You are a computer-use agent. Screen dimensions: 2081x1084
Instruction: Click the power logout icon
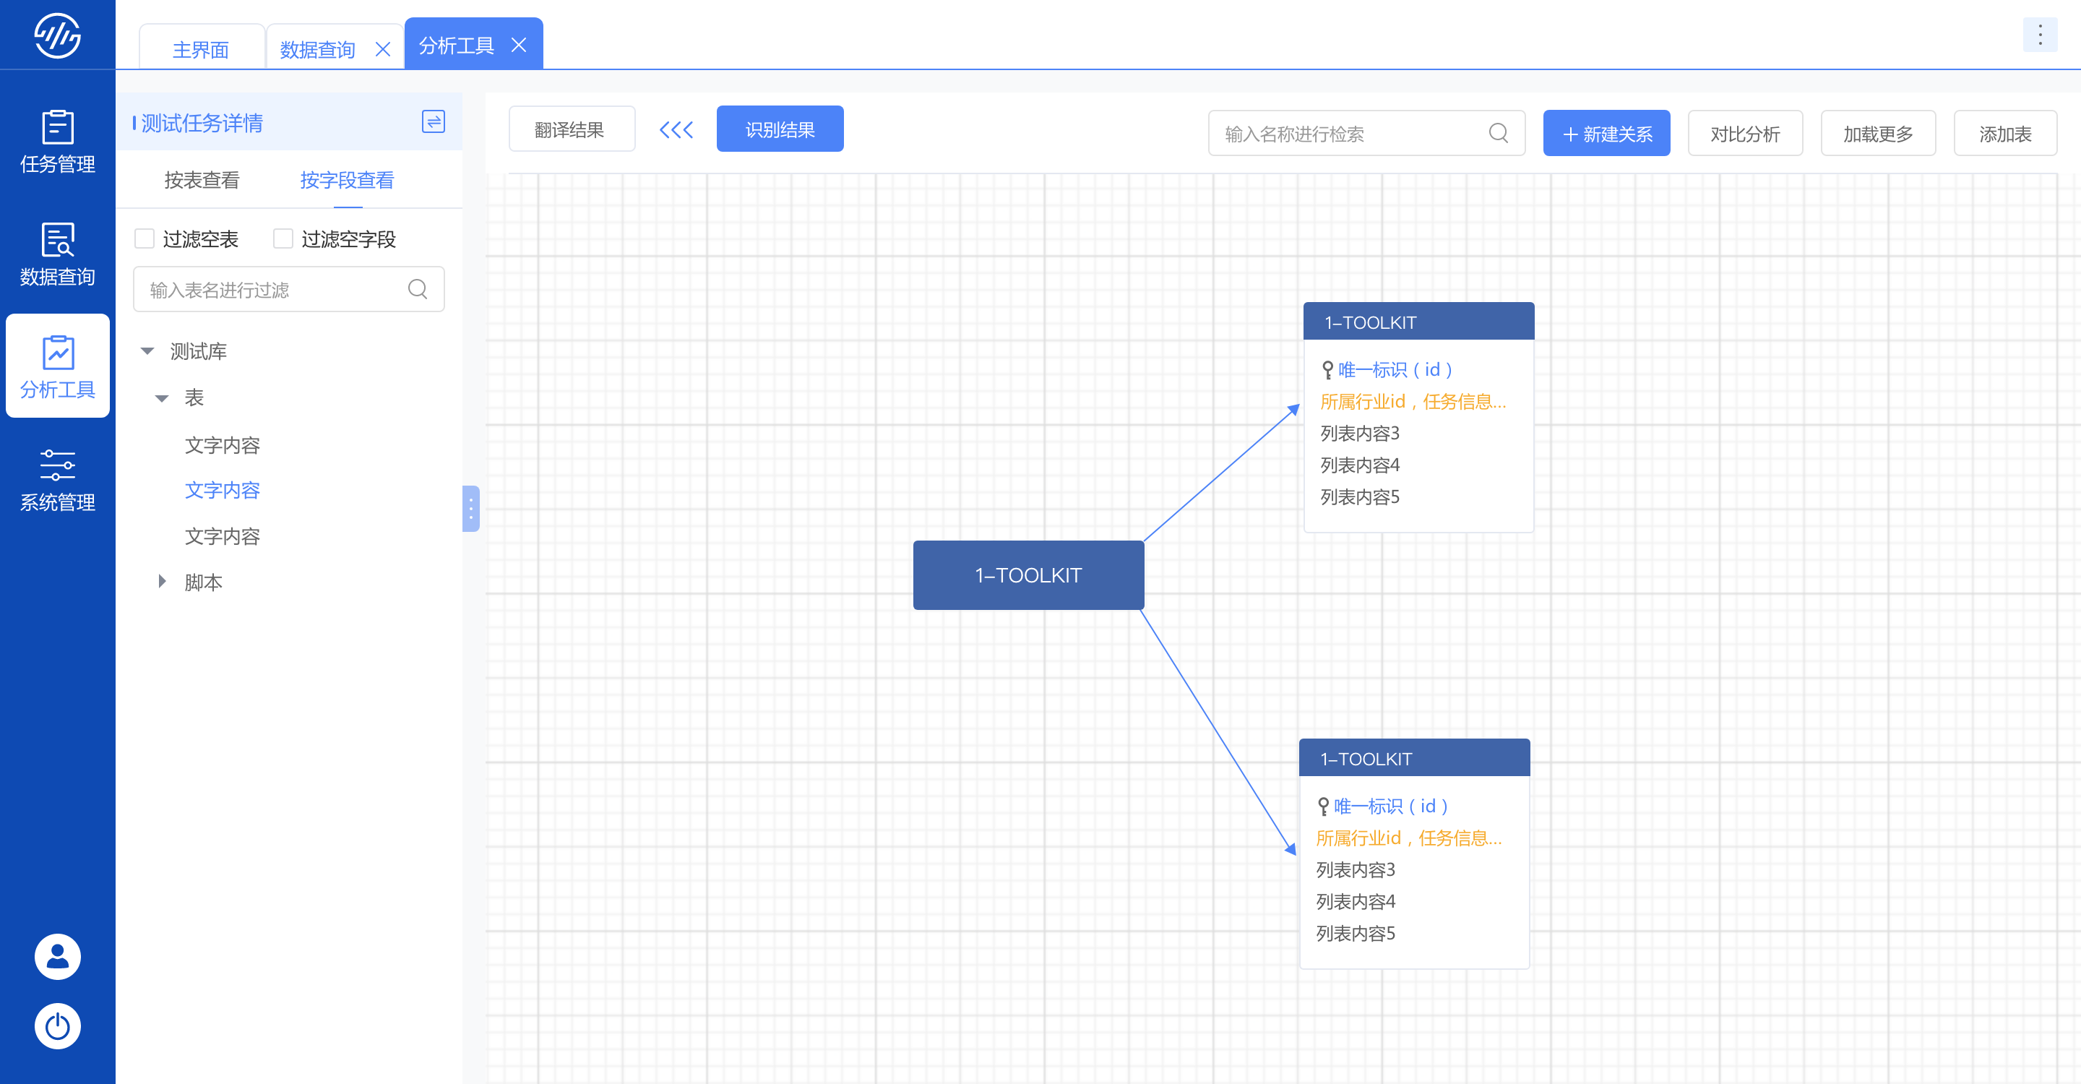pos(57,1026)
